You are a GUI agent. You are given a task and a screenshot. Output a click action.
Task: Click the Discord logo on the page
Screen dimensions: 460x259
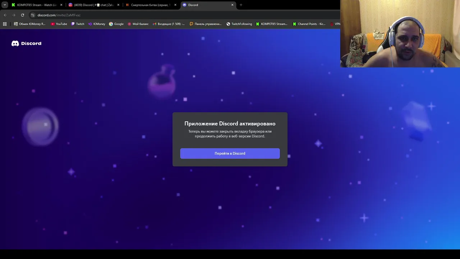click(26, 43)
